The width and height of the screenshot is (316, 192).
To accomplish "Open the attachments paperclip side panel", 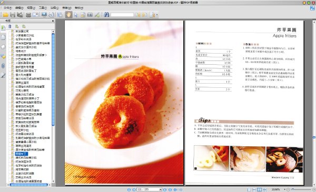I will pos(3,66).
